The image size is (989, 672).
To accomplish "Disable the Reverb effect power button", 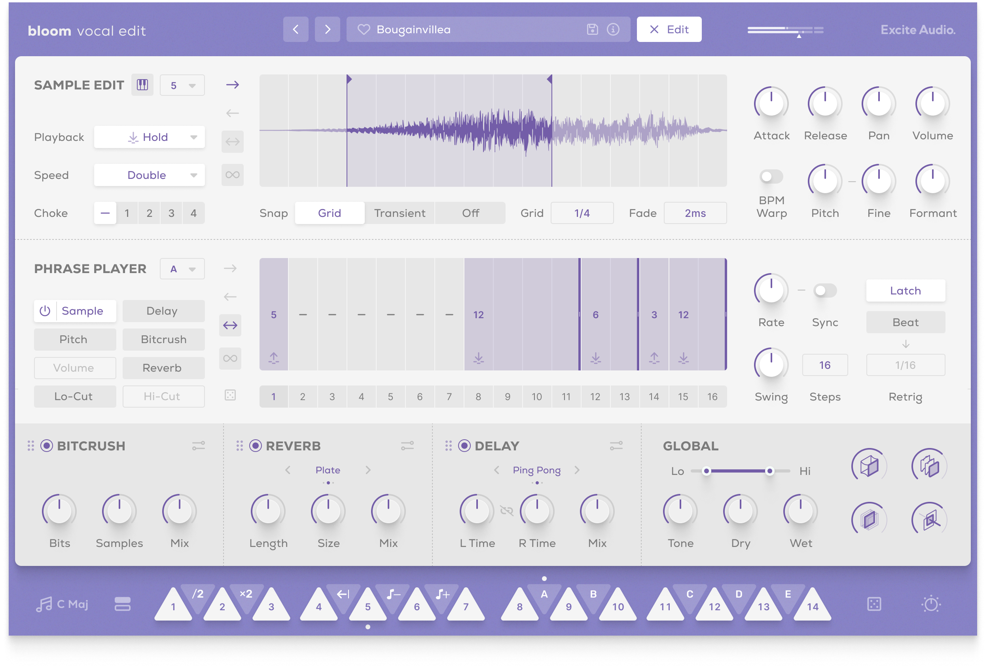I will [255, 446].
